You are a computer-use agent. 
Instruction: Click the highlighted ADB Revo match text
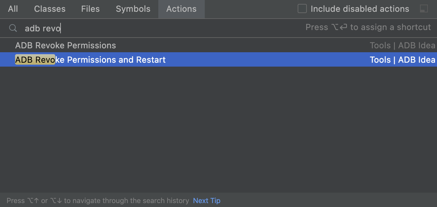point(35,60)
